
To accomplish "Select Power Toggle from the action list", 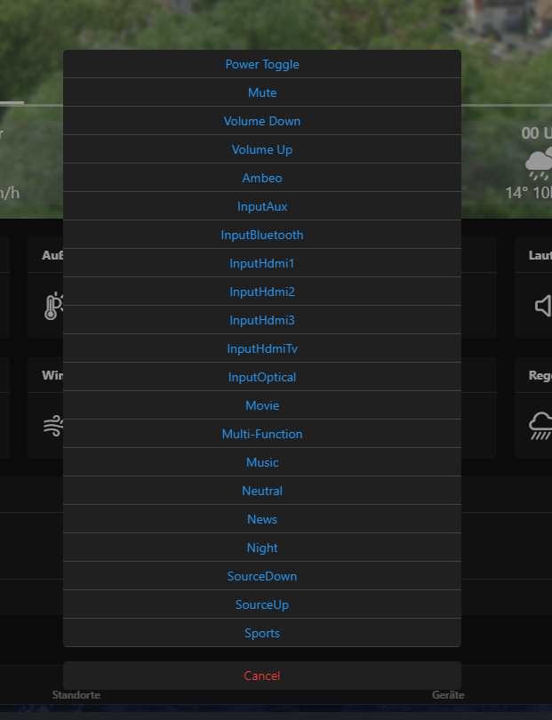I will (261, 64).
